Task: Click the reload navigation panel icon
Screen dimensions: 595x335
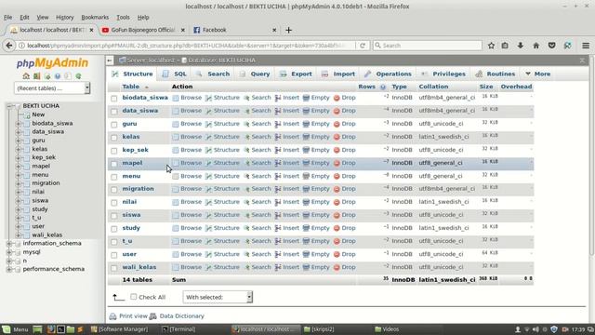Action: (x=78, y=76)
